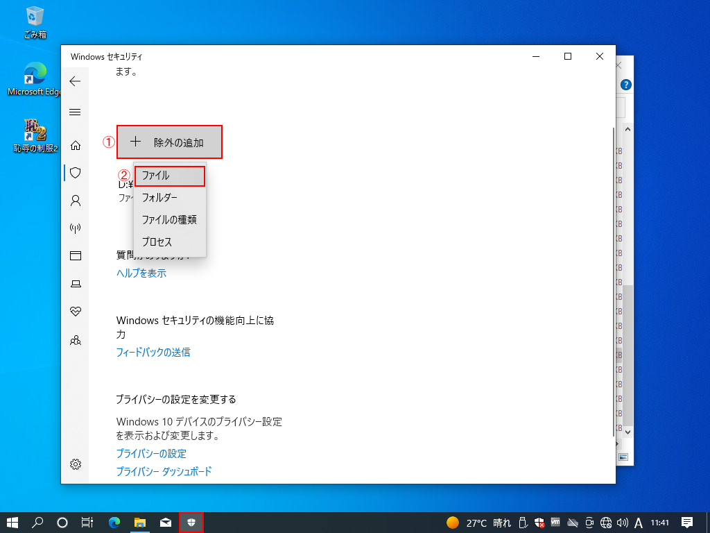Select Virus & threat protection shield icon
The height and width of the screenshot is (533, 710).
pyautogui.click(x=76, y=173)
